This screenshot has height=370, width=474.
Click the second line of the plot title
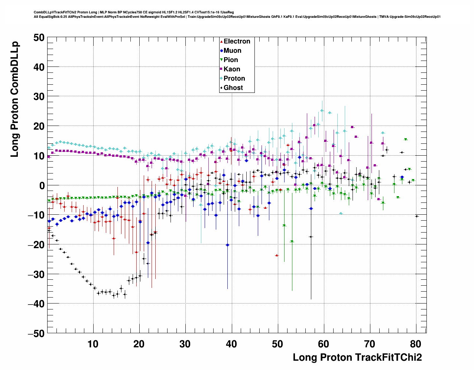click(x=237, y=17)
